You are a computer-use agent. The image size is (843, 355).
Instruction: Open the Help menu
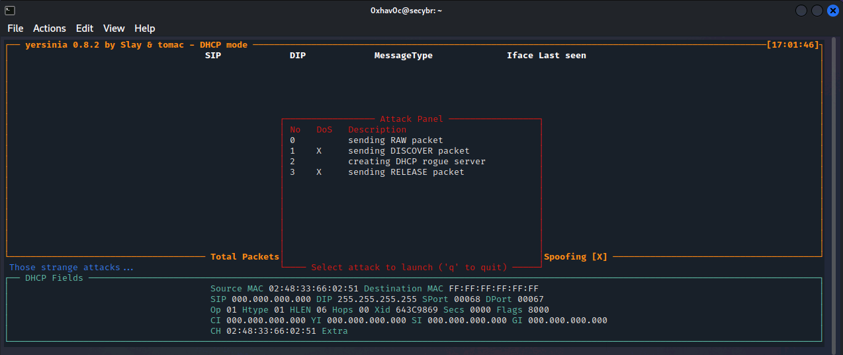point(144,28)
